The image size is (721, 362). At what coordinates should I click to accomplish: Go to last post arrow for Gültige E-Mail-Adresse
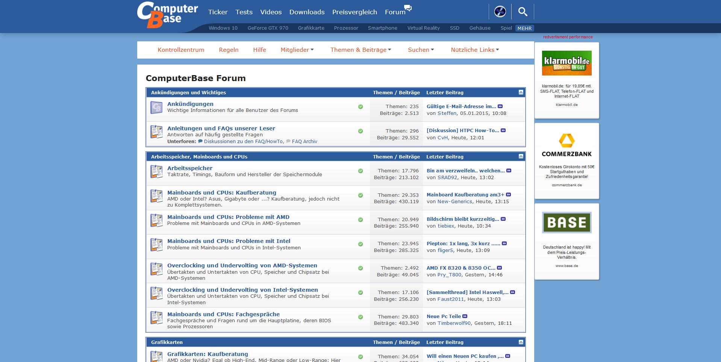(x=500, y=106)
